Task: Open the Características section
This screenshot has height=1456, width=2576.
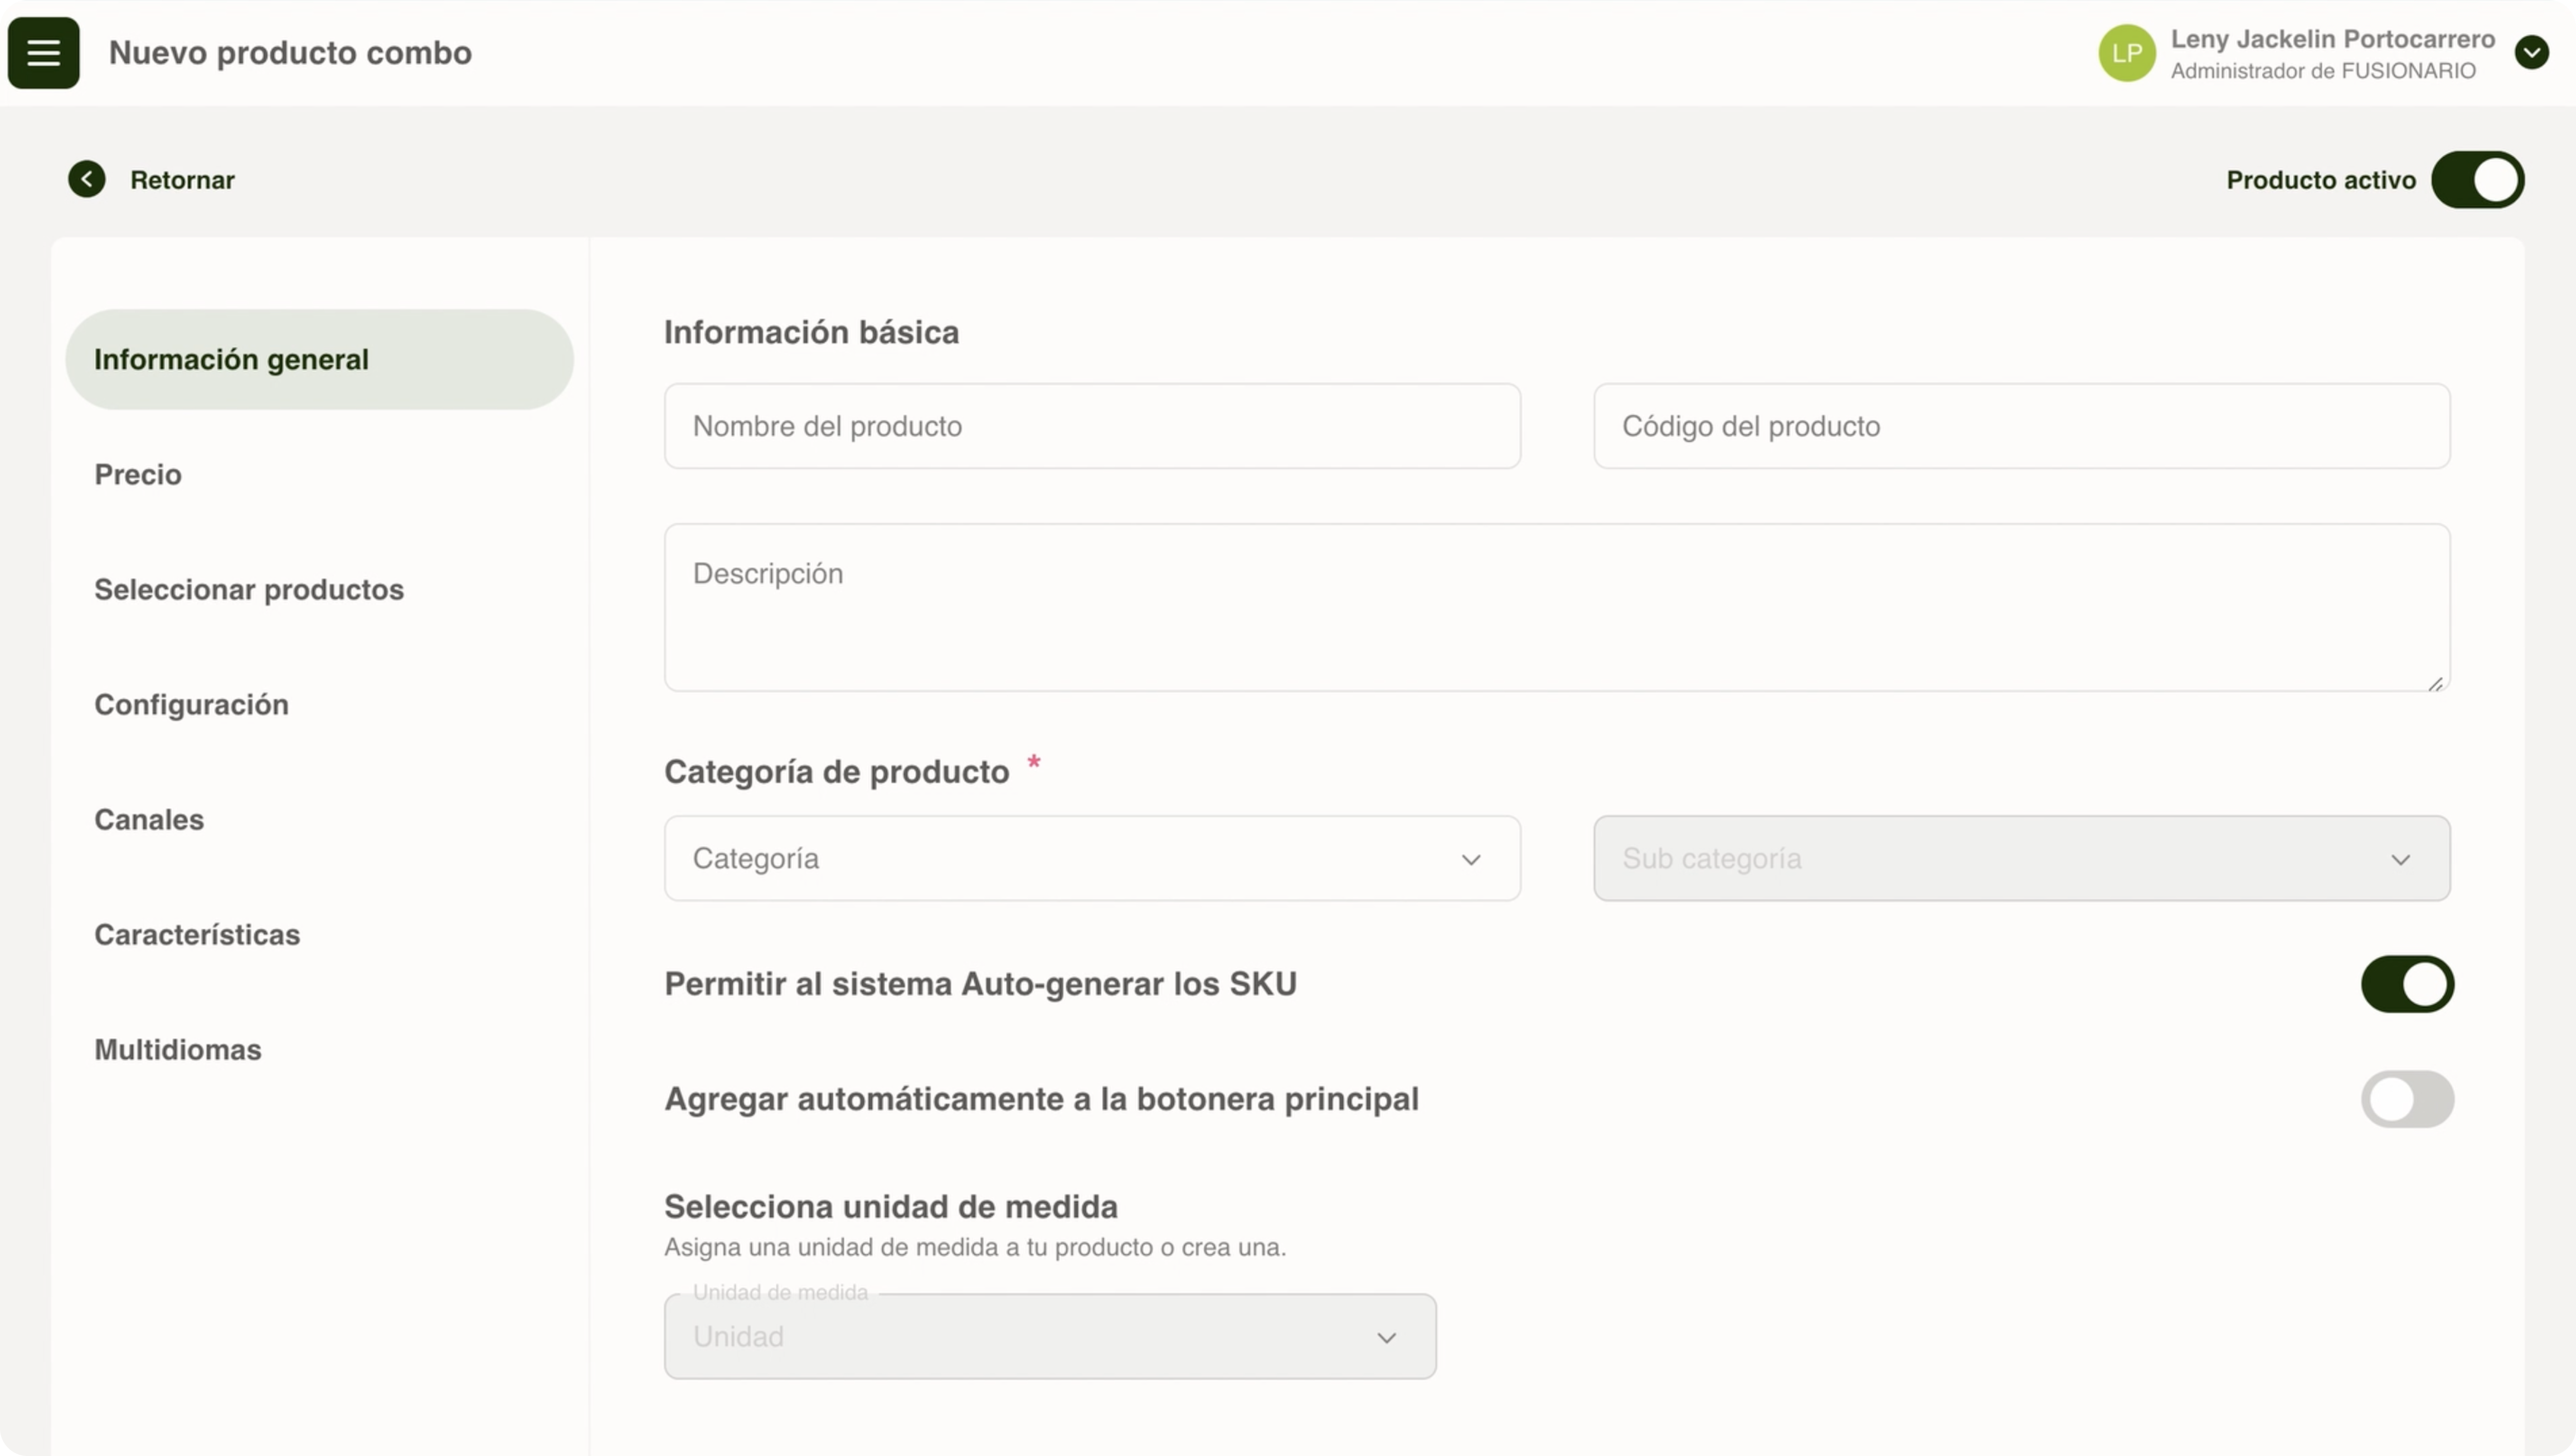Action: click(x=197, y=934)
